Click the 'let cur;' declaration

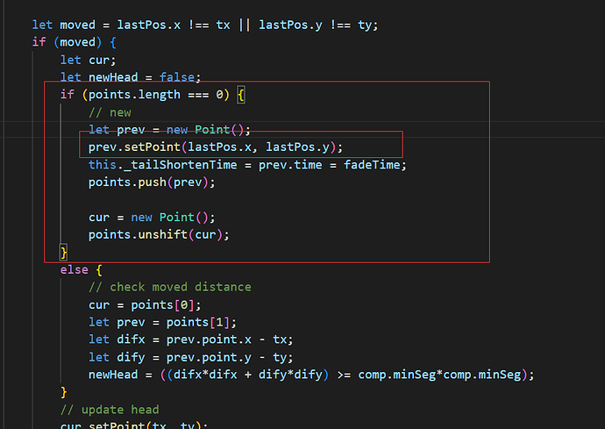click(x=88, y=60)
